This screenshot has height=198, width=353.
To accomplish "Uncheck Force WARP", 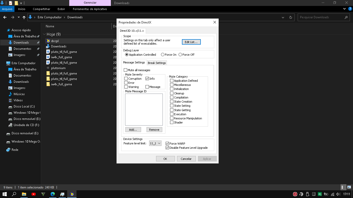I will click(x=167, y=144).
